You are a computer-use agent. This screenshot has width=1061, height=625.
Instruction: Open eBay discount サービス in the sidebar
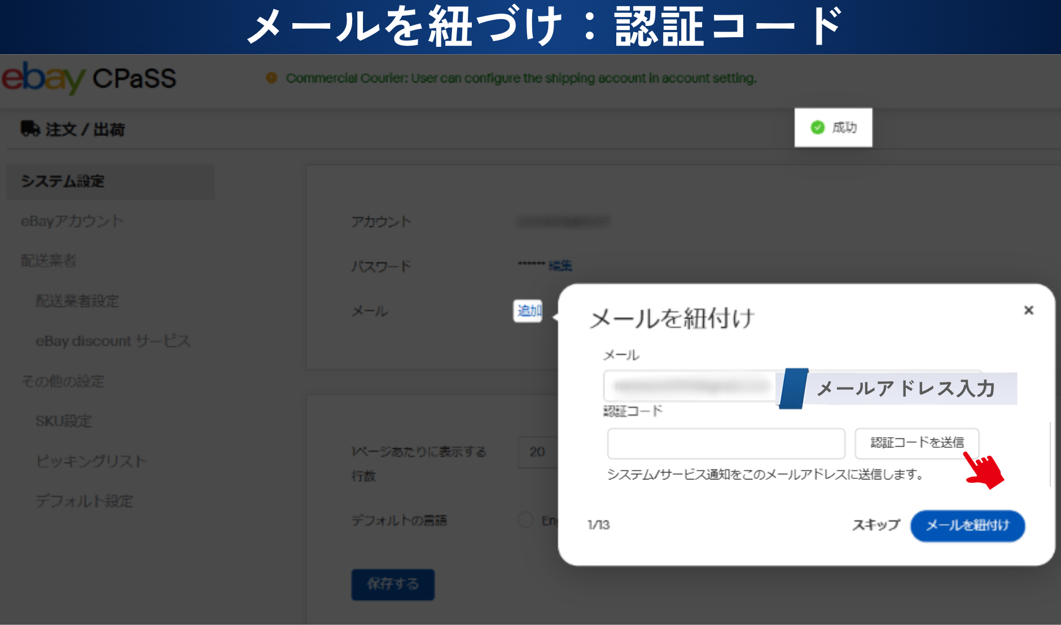coord(113,341)
